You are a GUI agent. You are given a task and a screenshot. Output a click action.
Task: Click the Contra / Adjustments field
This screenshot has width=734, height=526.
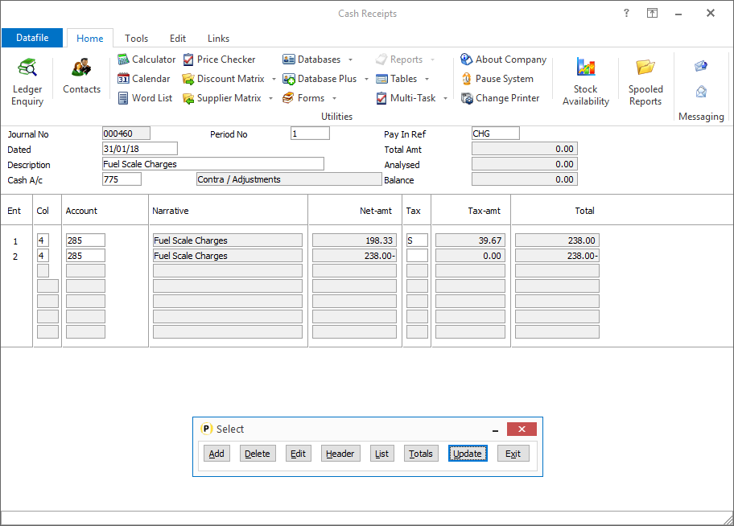[289, 179]
